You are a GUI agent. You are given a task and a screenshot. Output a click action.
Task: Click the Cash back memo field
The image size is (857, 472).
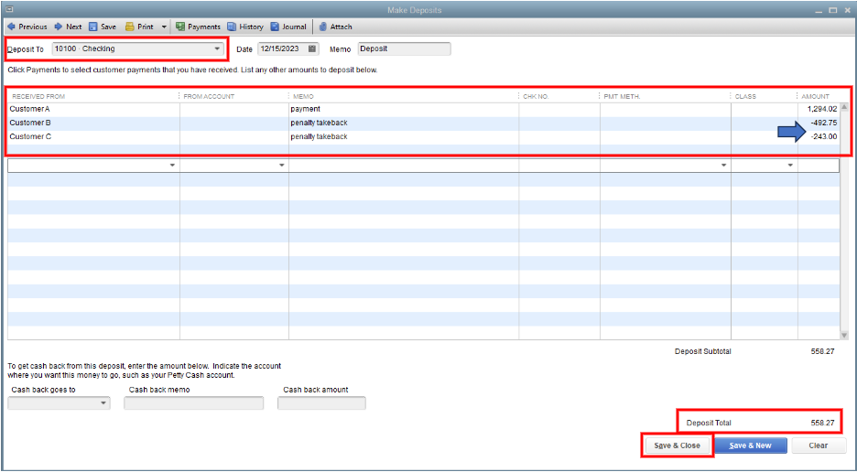click(x=193, y=403)
